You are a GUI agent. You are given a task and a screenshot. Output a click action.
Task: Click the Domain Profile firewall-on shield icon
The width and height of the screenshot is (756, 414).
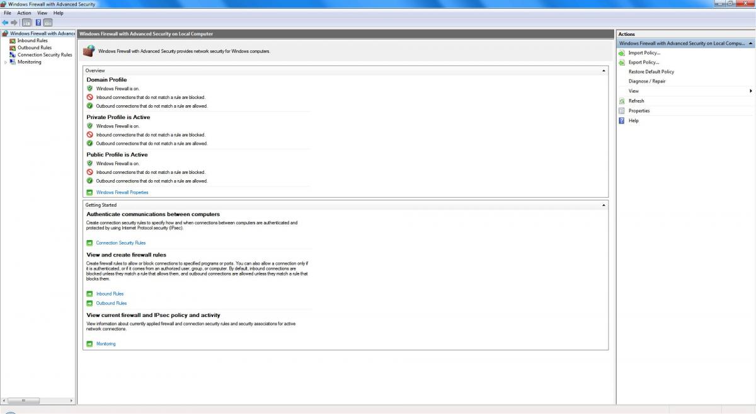89,89
